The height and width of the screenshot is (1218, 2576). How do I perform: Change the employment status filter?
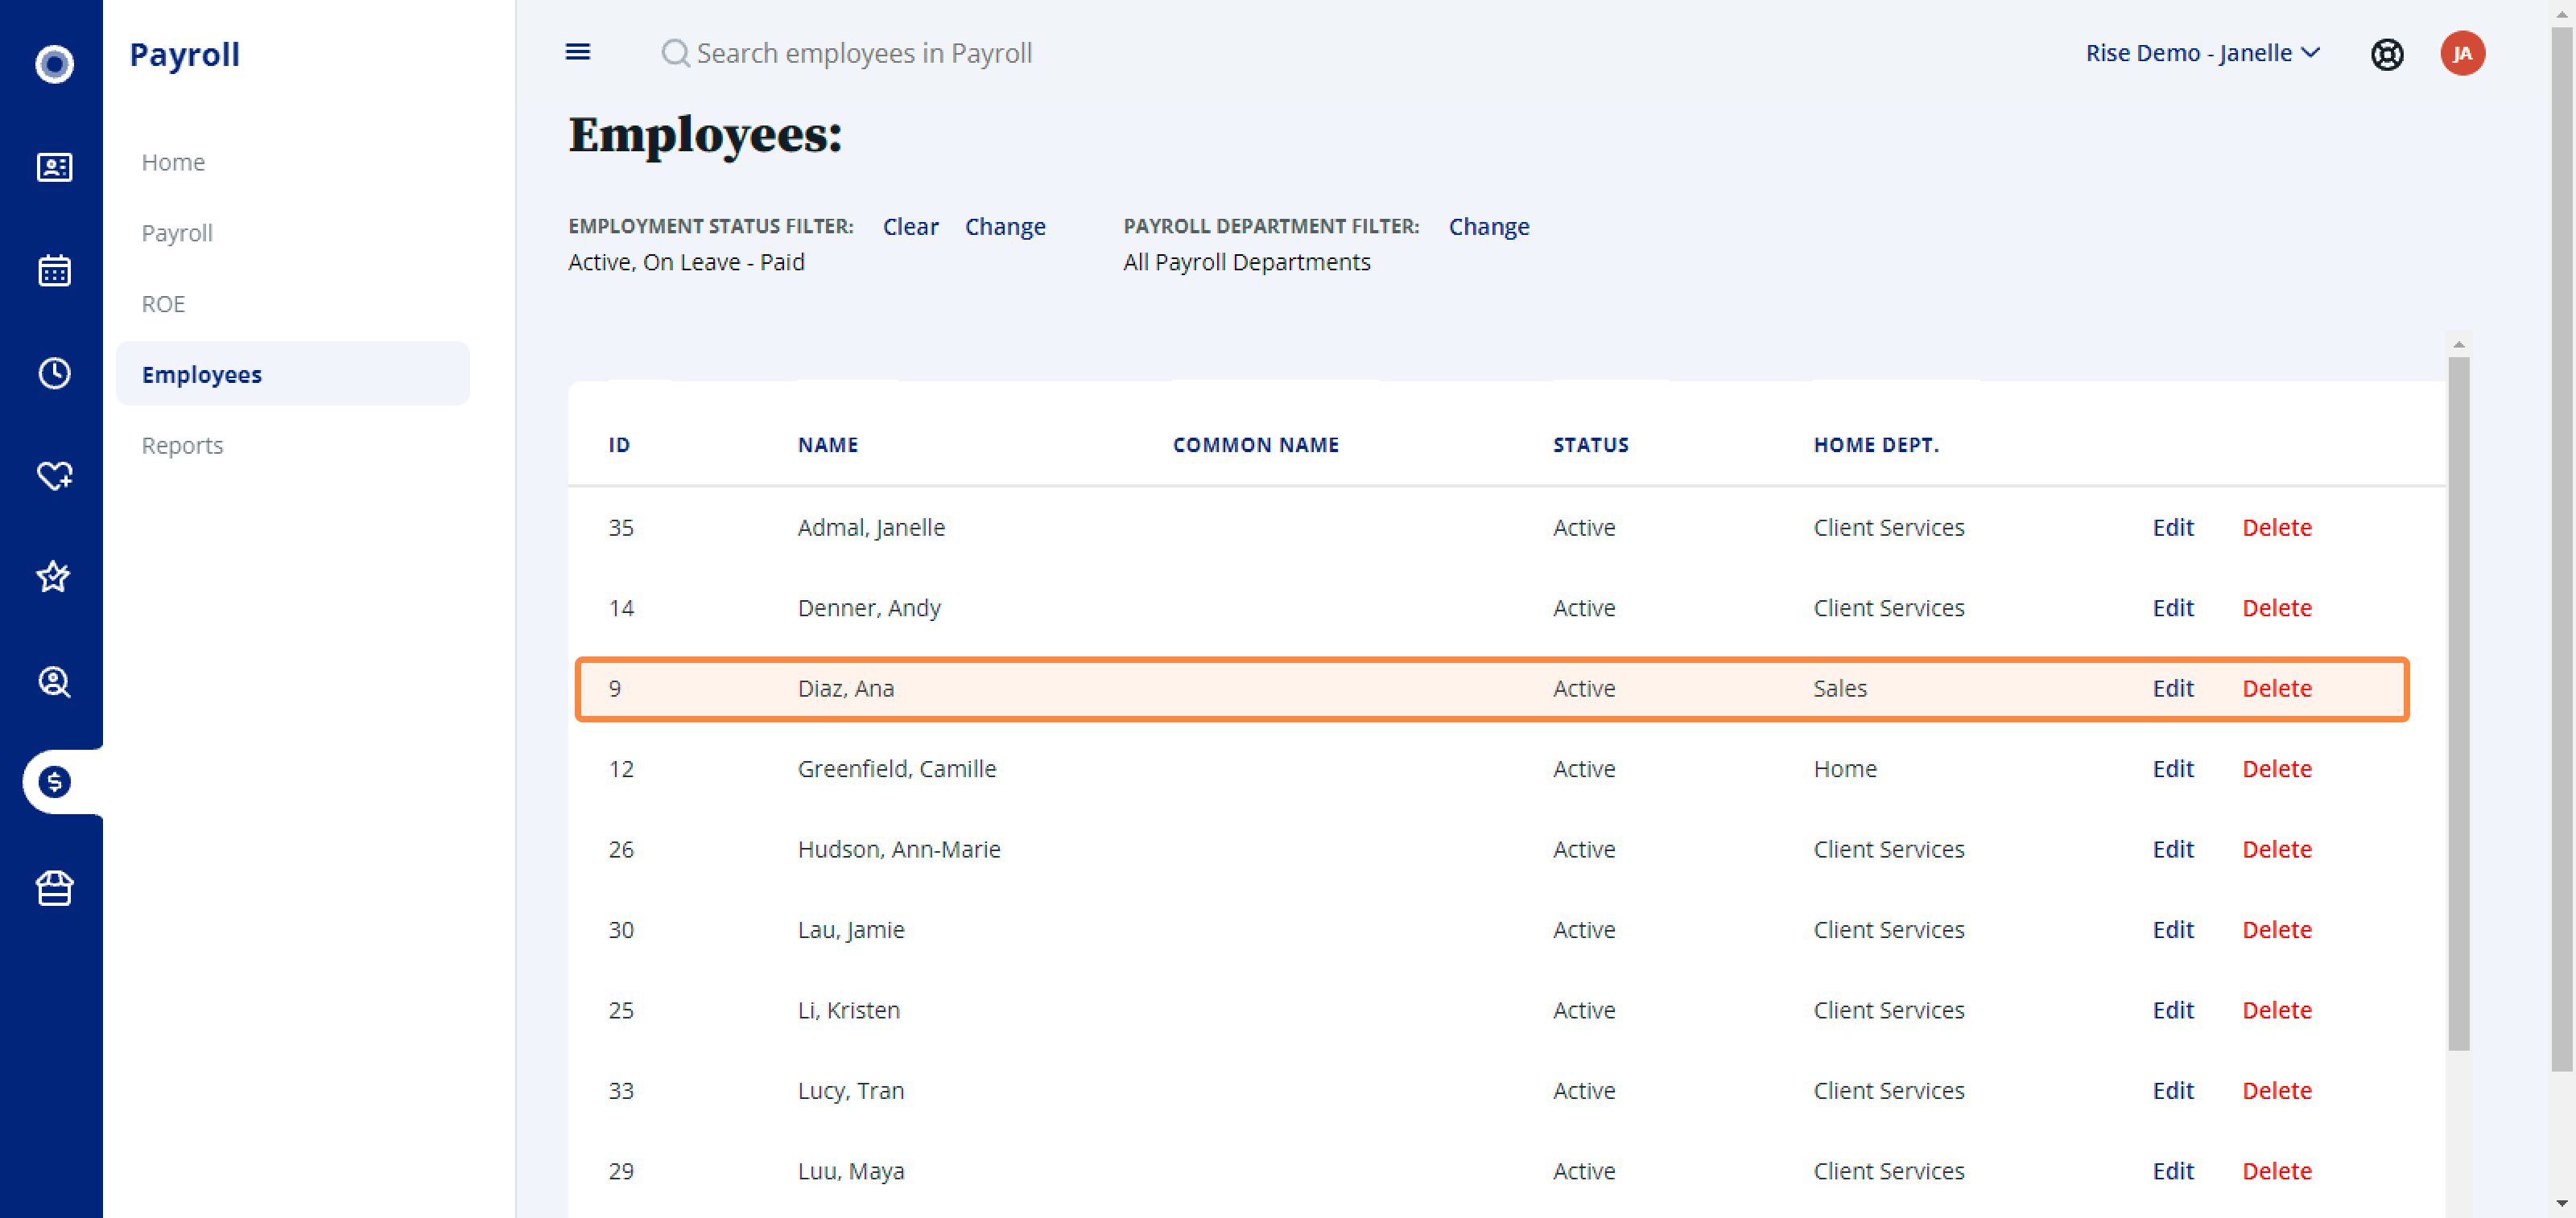coord(1005,227)
